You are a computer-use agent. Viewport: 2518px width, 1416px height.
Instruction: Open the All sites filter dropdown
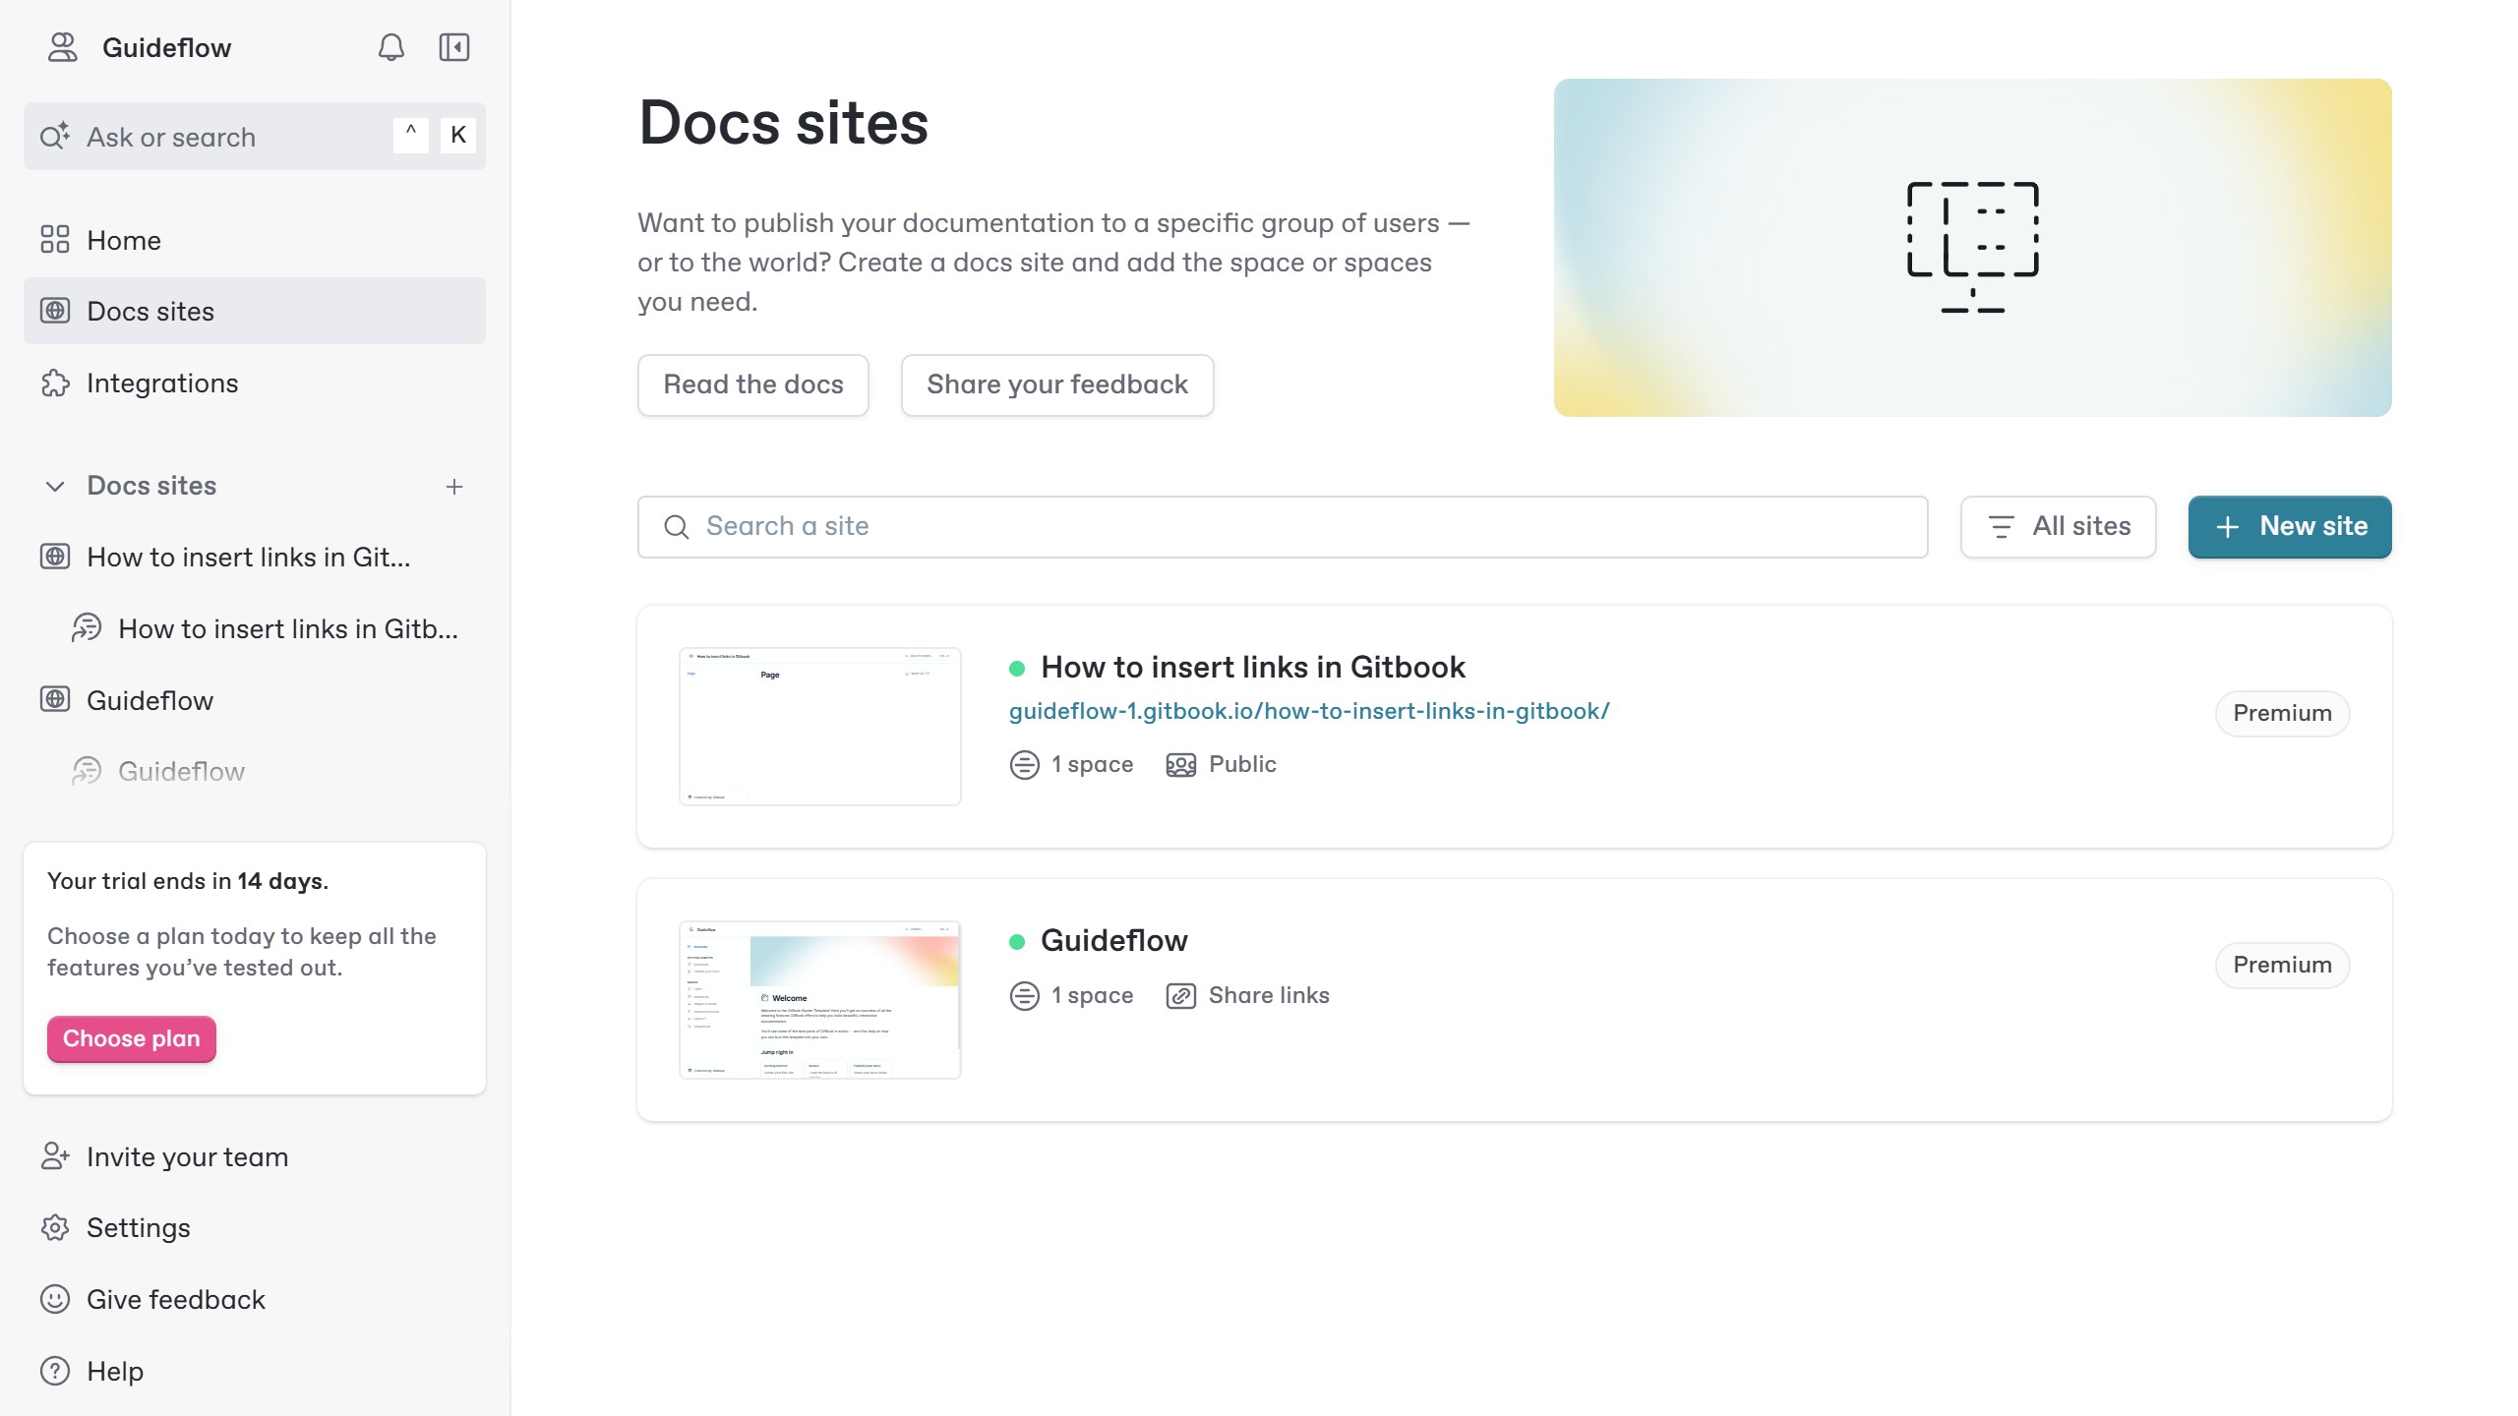2059,526
